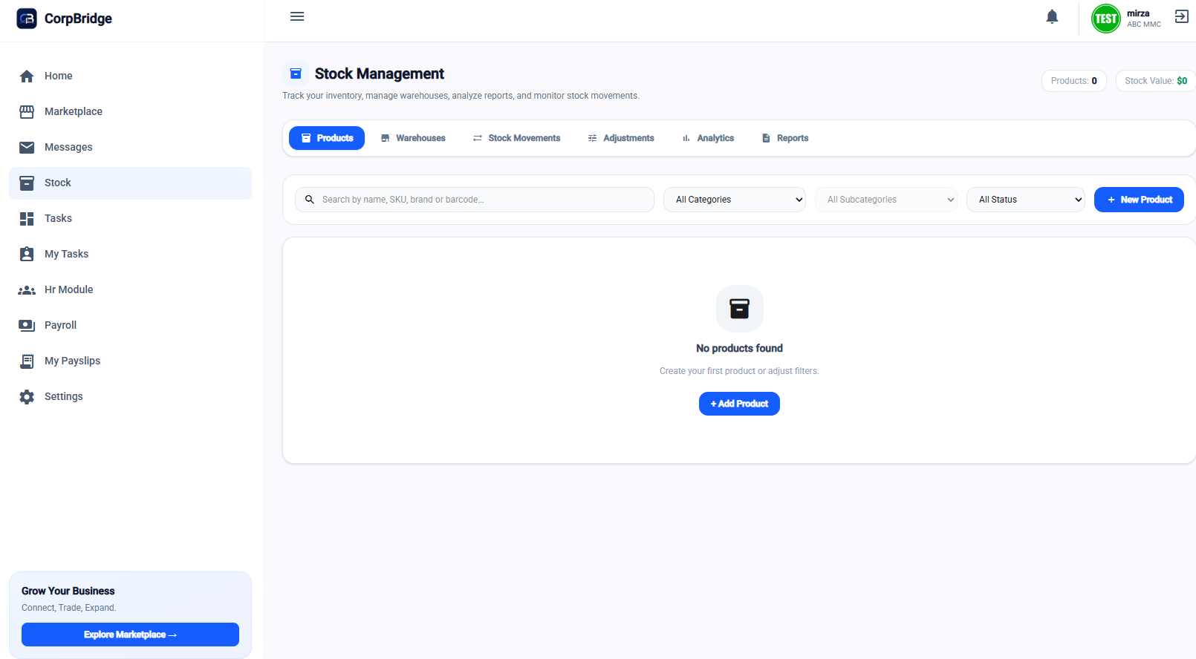The width and height of the screenshot is (1196, 659).
Task: Open the Adjustments tab
Action: tap(621, 138)
